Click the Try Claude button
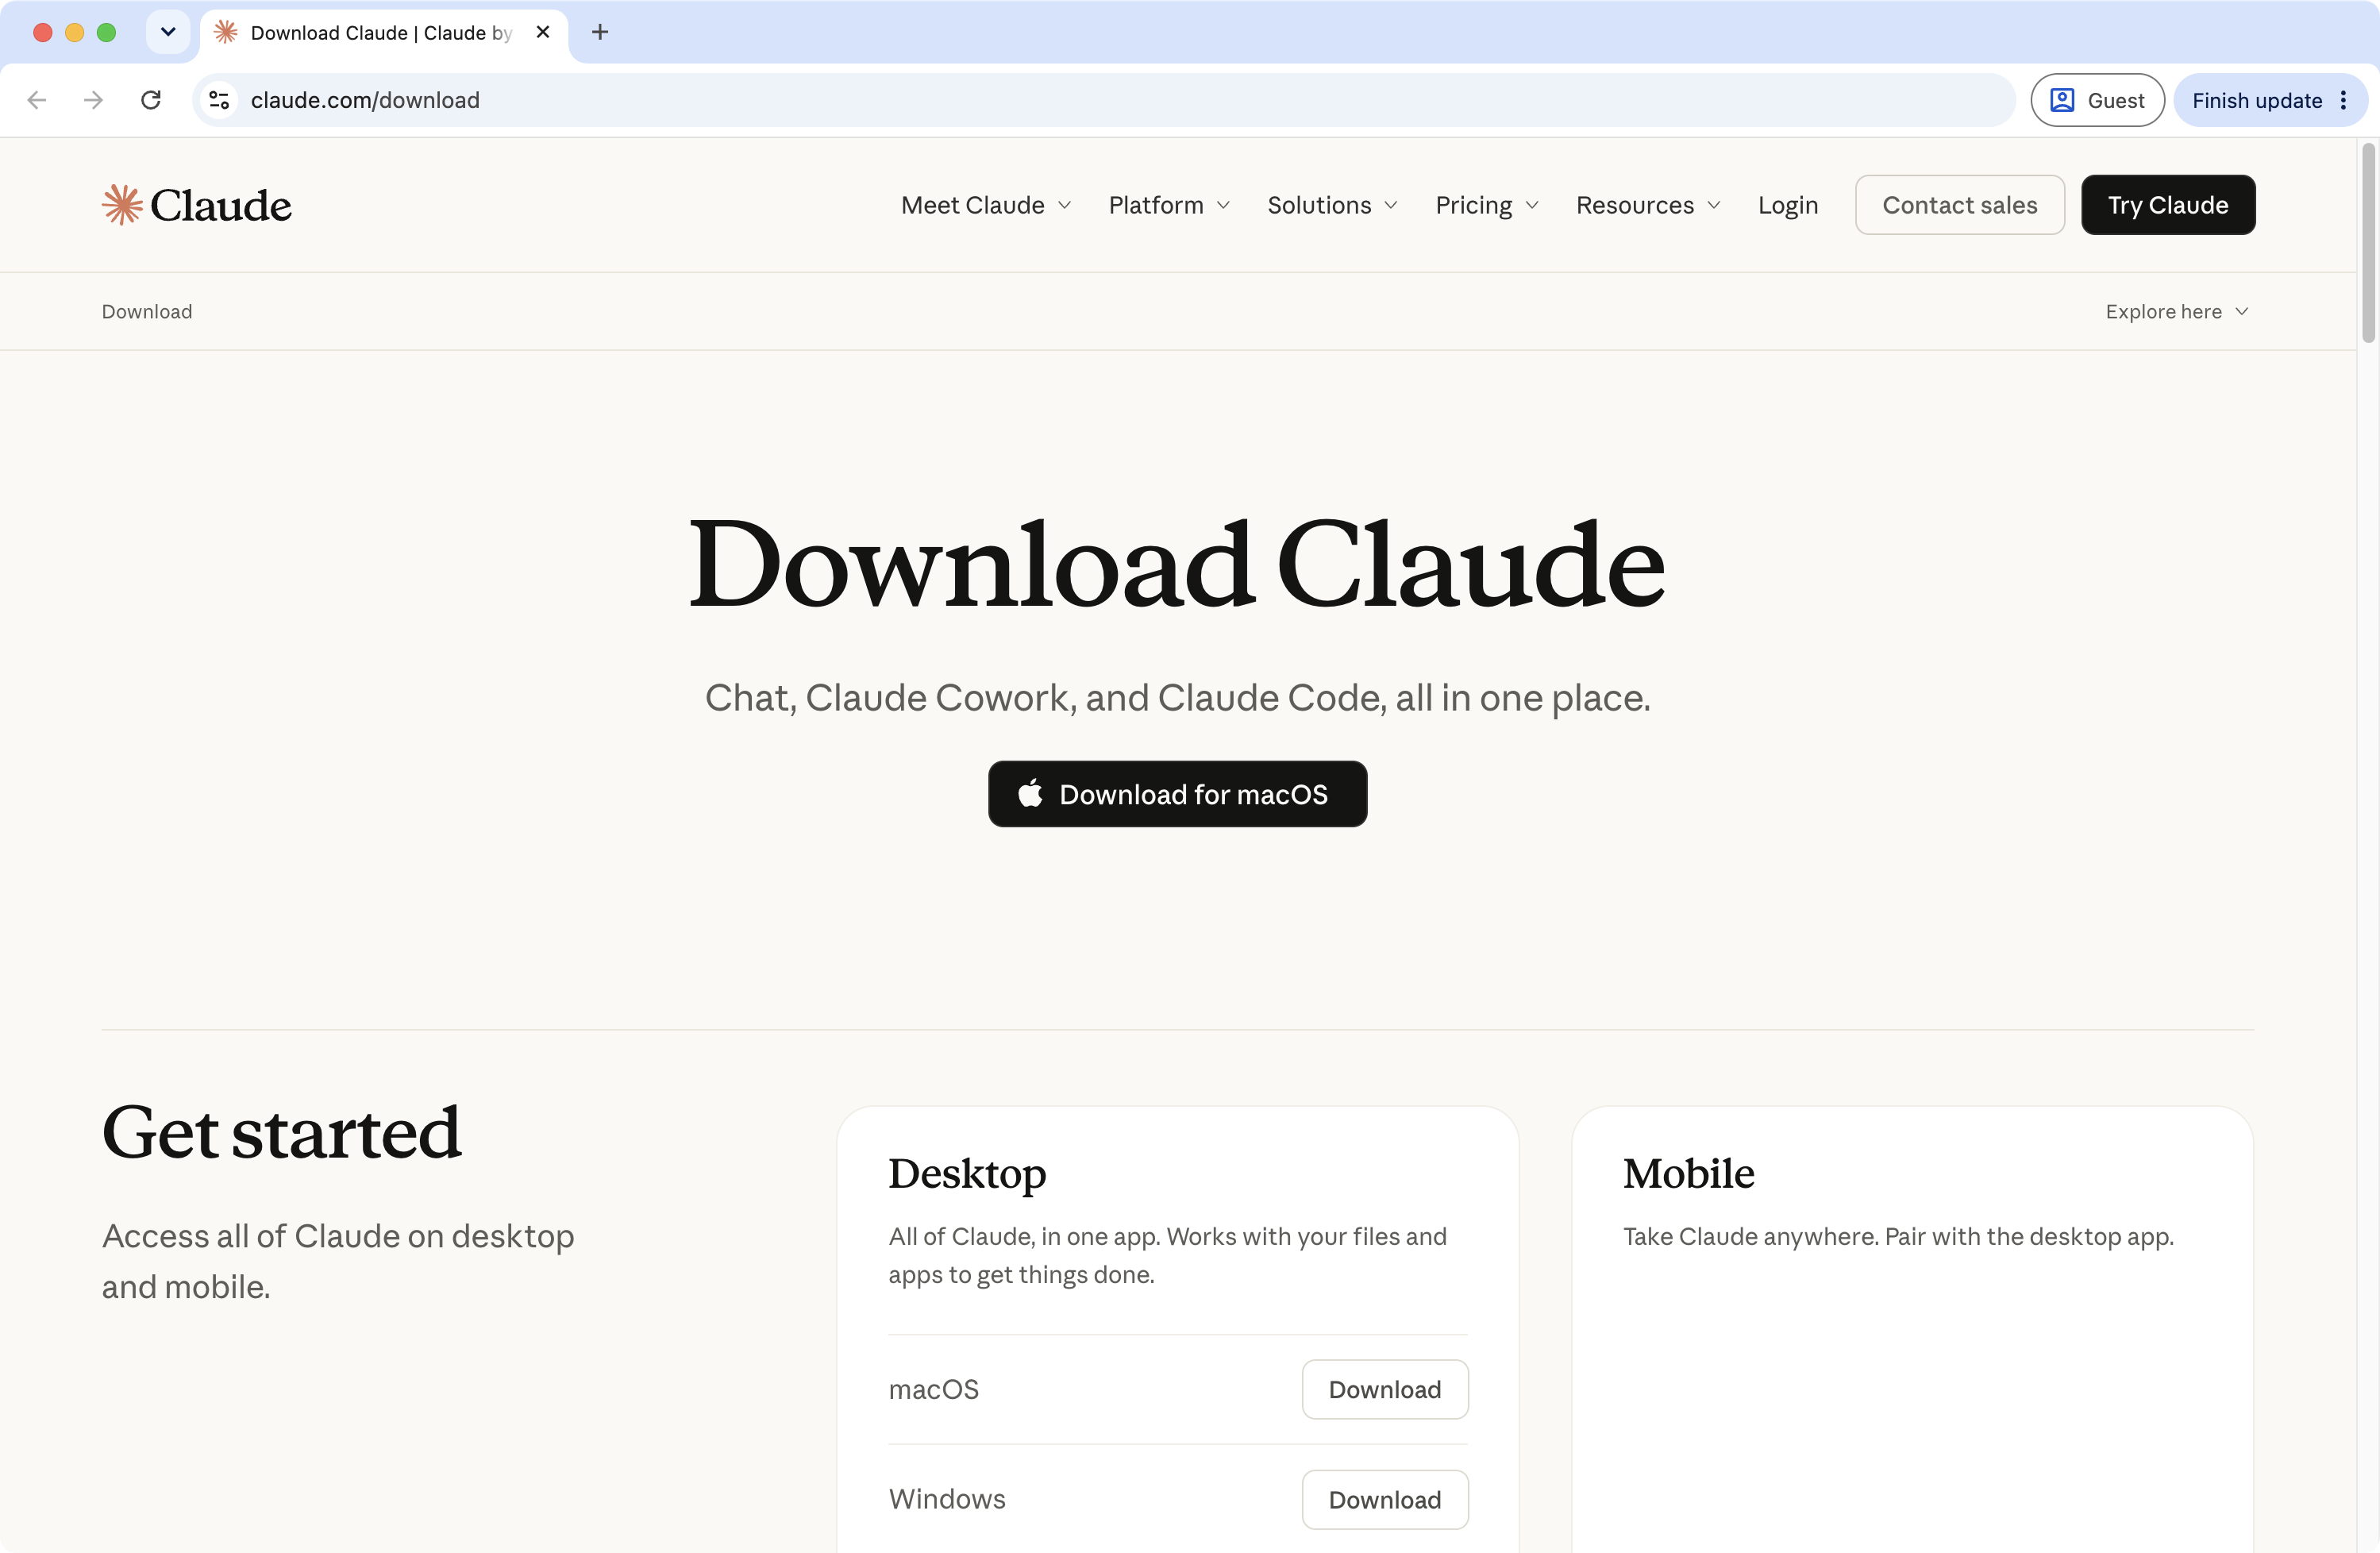This screenshot has width=2380, height=1553. (2168, 205)
